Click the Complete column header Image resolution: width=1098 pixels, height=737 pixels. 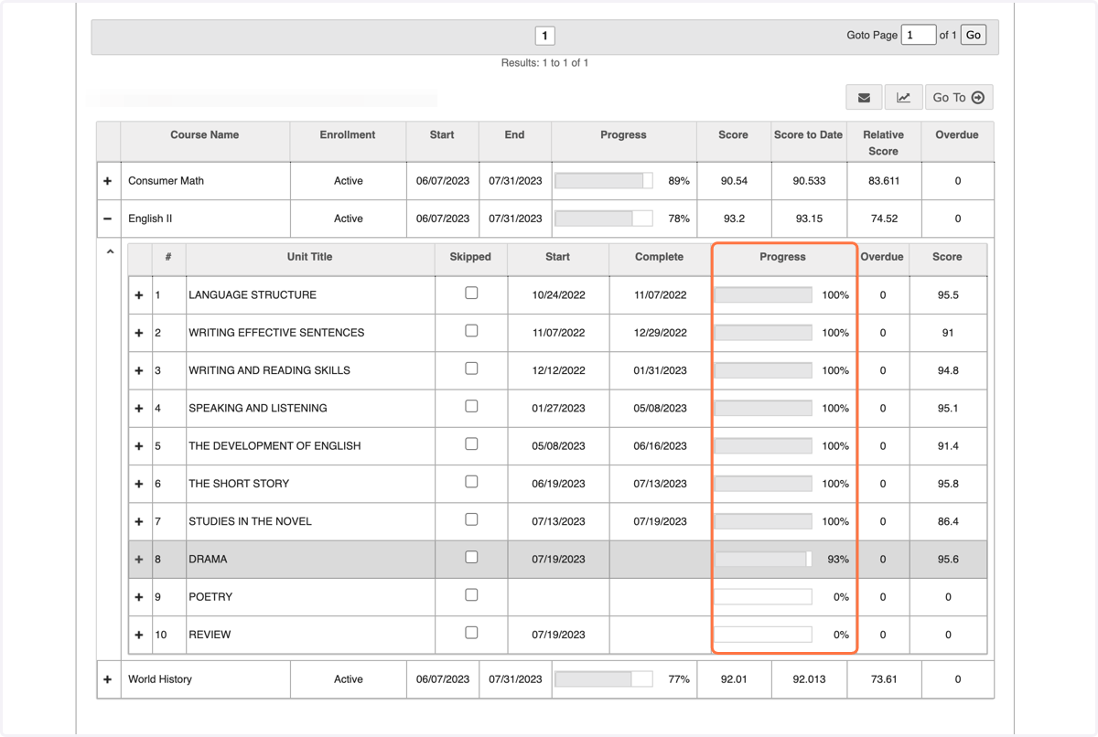[x=659, y=257]
